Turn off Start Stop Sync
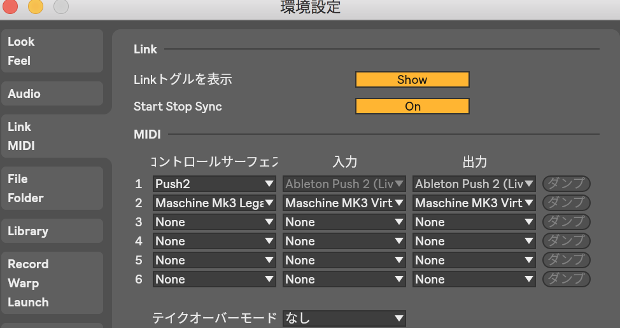Viewport: 620px width, 328px height. 412,106
